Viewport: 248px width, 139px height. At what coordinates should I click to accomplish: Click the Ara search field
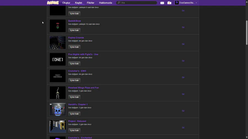139,3
